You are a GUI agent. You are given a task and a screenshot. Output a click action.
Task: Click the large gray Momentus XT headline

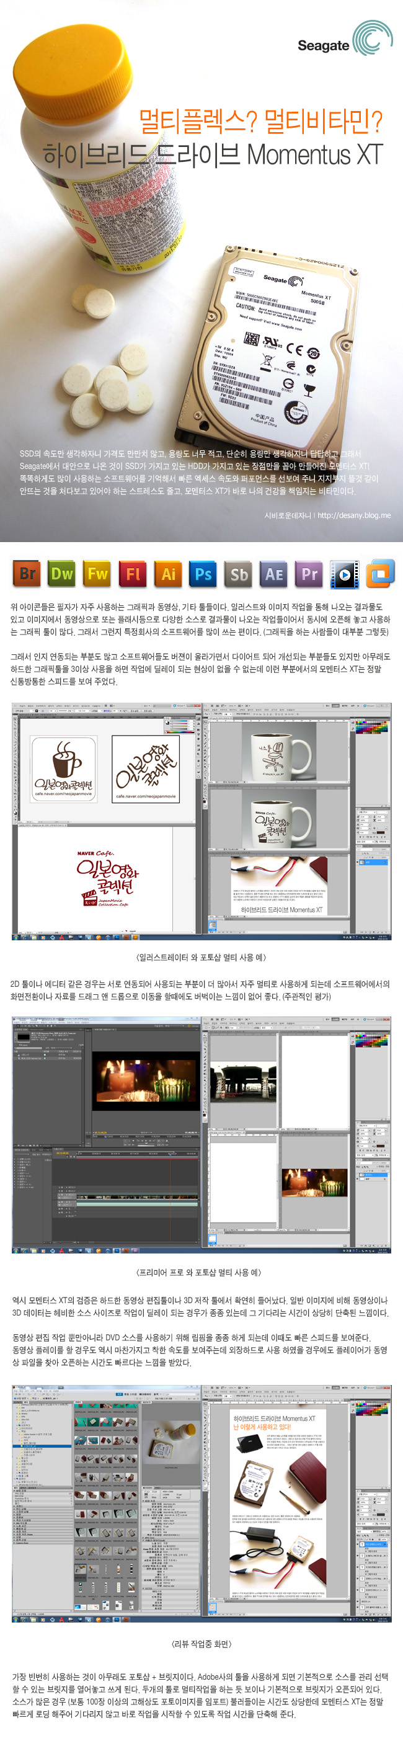(213, 154)
